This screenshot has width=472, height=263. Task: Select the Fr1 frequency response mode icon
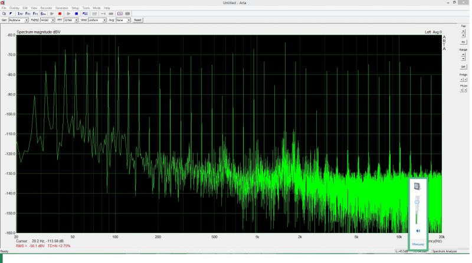coord(35,13)
